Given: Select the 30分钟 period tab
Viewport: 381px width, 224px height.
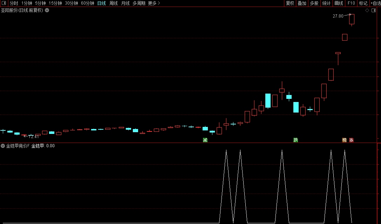Looking at the screenshot, I should click(72, 4).
